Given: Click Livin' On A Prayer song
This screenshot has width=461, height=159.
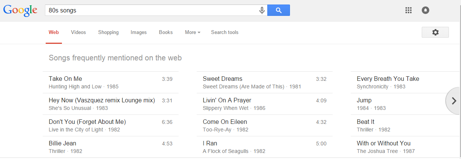Looking at the screenshot, I should (x=227, y=100).
